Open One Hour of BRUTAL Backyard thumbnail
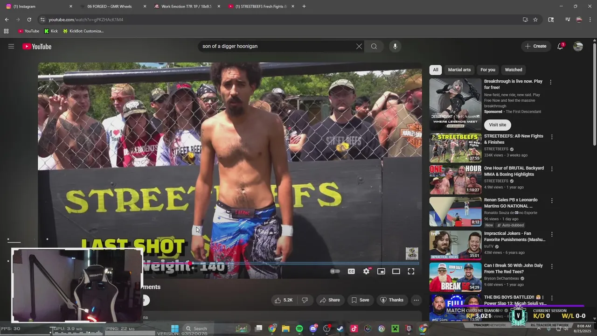Viewport: 597px width, 336px height. (x=455, y=180)
